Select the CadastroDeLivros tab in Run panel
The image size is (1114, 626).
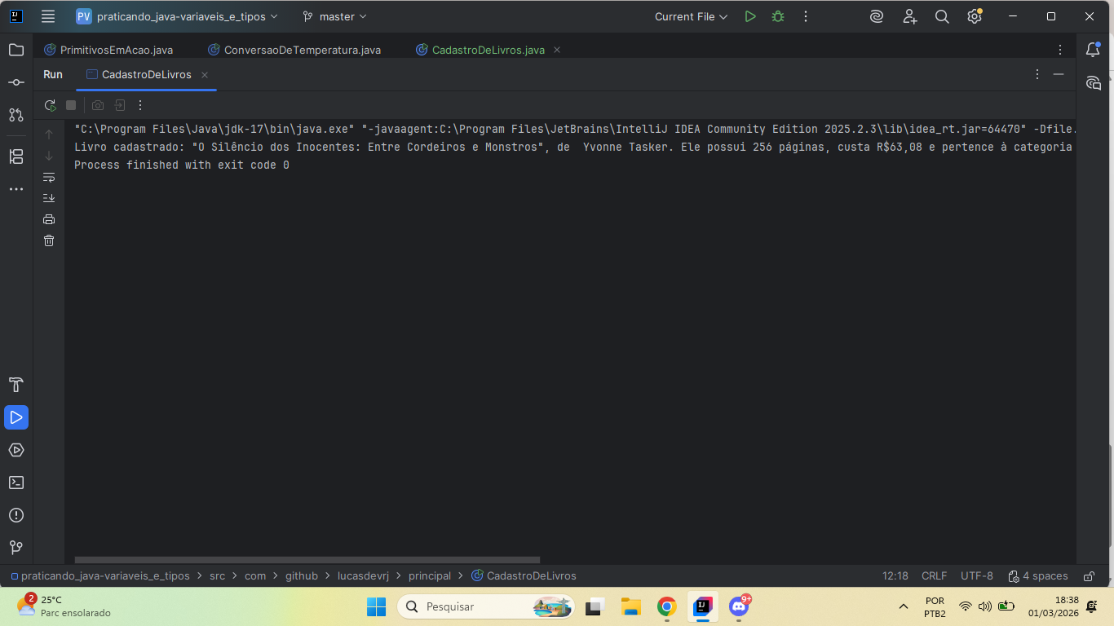(139, 74)
